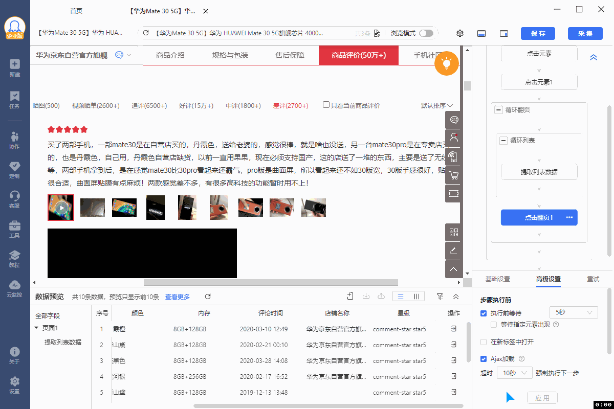Click the add field icon in data preview
Viewport: 614px width, 409px height.
[x=350, y=296]
